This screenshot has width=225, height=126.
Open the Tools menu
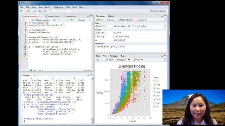tap(75, 7)
